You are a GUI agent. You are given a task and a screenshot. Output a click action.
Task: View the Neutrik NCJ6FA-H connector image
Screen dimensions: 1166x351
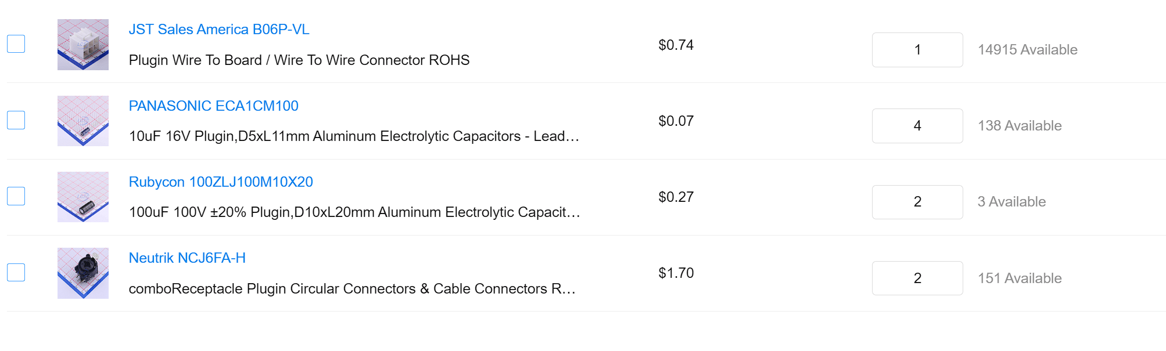(83, 273)
